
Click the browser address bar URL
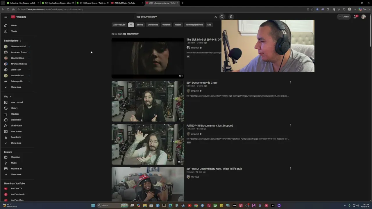pos(52,9)
